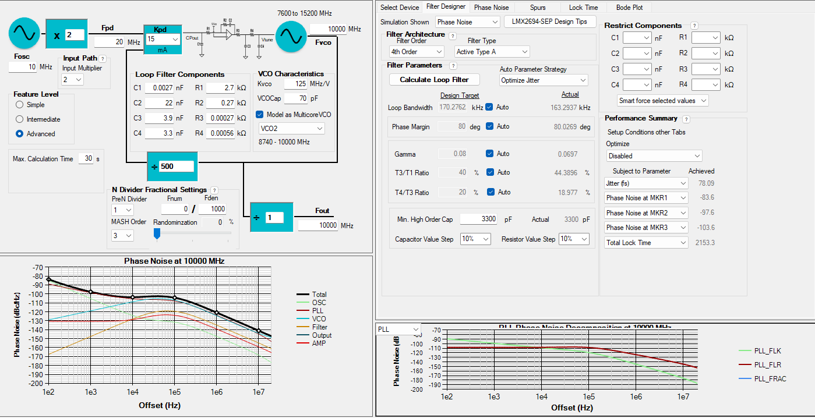
Task: Open help icon beside Filter Architecture
Action: coord(453,36)
